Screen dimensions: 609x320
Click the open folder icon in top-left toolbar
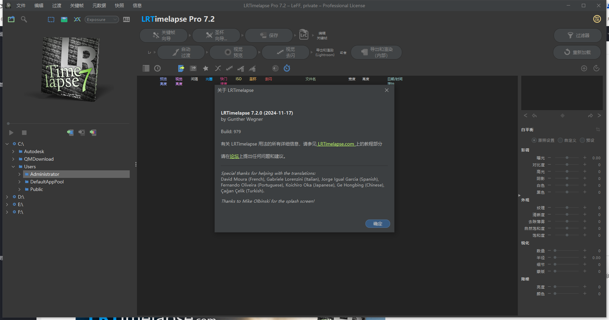coord(11,19)
